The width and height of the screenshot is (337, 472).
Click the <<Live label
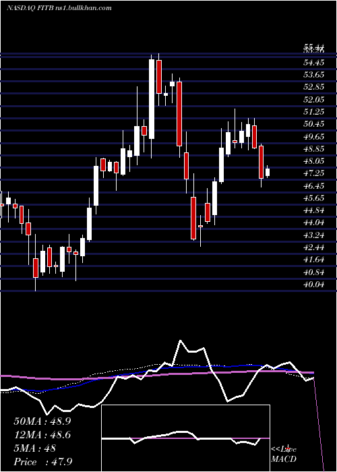(x=284, y=450)
